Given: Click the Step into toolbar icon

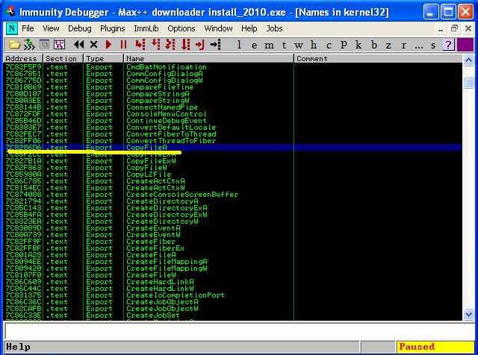Looking at the screenshot, I should coord(140,45).
